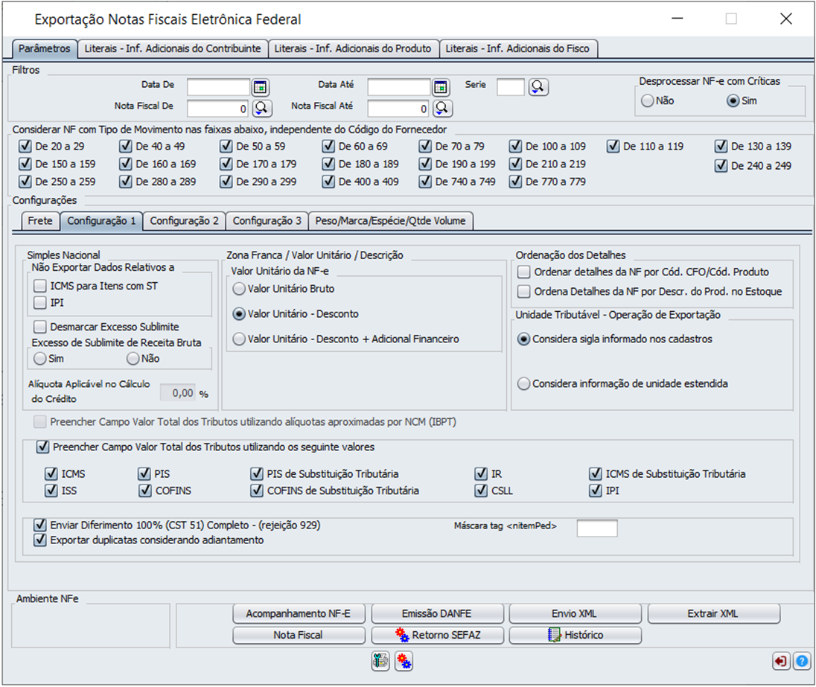The height and width of the screenshot is (687, 816).
Task: Click the gears icon below the buttons
Action: click(404, 661)
